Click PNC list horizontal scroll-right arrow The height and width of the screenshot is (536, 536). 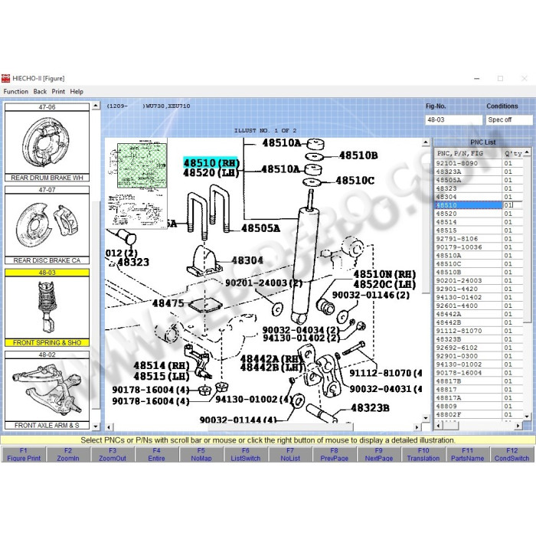(518, 426)
